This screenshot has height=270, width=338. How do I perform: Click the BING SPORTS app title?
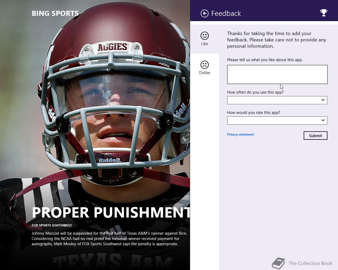point(55,13)
